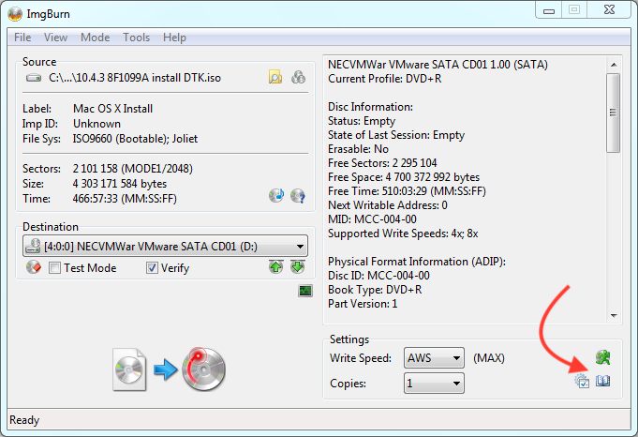Open the Help menu

174,38
